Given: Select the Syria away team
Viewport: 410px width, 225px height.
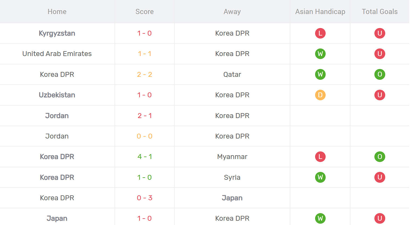Looking at the screenshot, I should pyautogui.click(x=232, y=177).
